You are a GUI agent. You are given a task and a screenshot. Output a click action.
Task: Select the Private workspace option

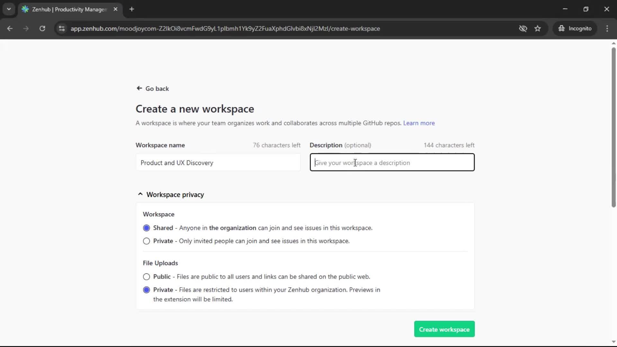pos(146,241)
